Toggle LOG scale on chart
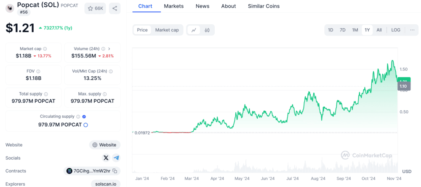 coord(396,30)
